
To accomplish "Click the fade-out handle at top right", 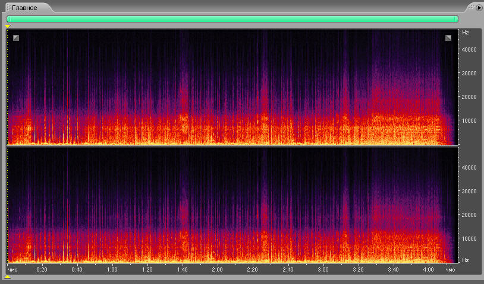I will (448, 38).
